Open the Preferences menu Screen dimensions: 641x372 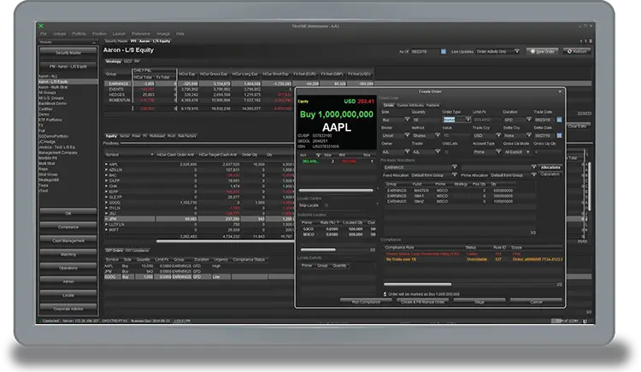[141, 33]
